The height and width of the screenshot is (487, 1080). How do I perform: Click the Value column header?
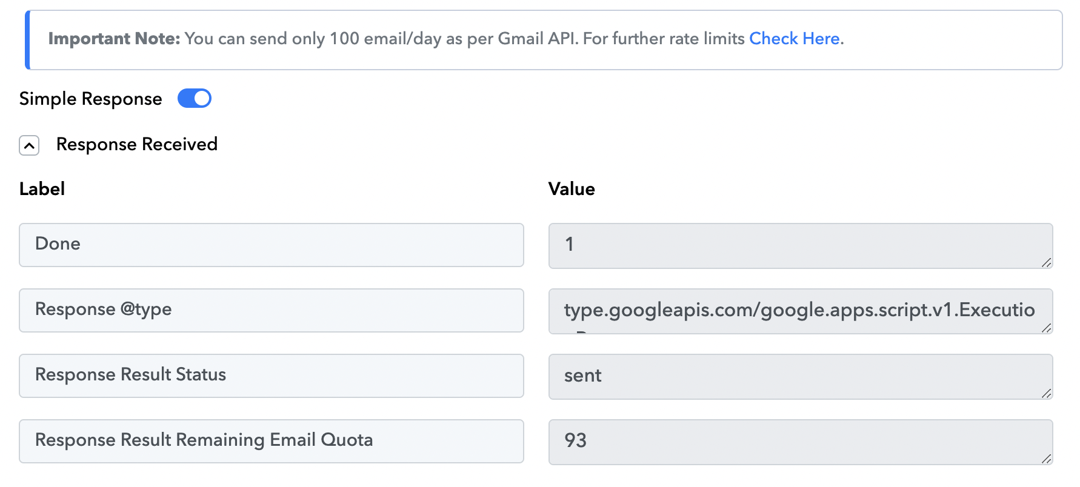tap(572, 189)
